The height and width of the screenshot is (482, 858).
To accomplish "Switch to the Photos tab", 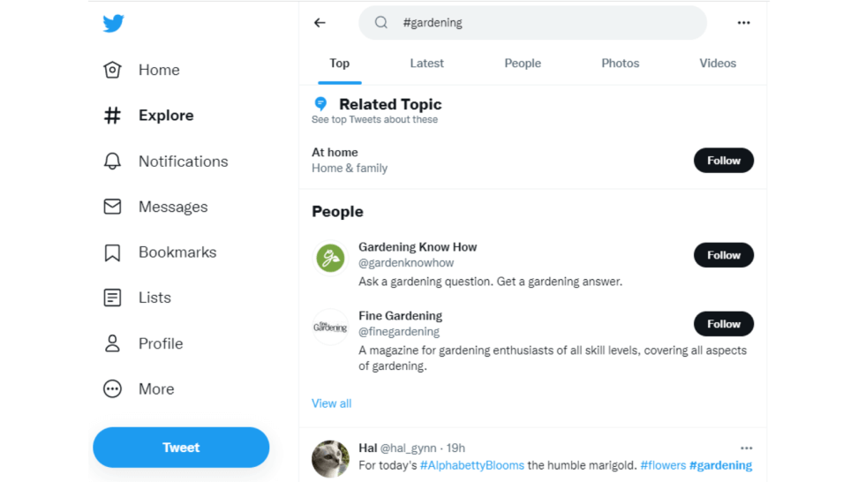I will (620, 64).
